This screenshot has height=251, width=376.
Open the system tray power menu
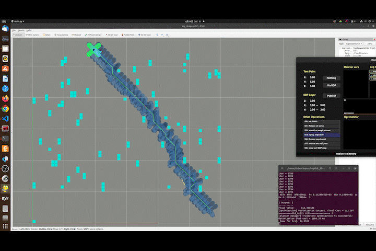pos(370,21)
